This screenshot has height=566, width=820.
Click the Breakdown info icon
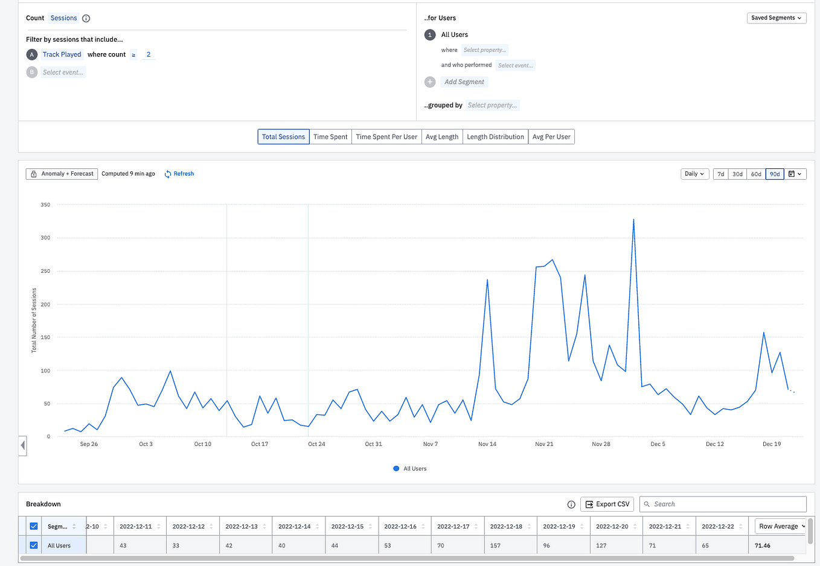coord(571,504)
